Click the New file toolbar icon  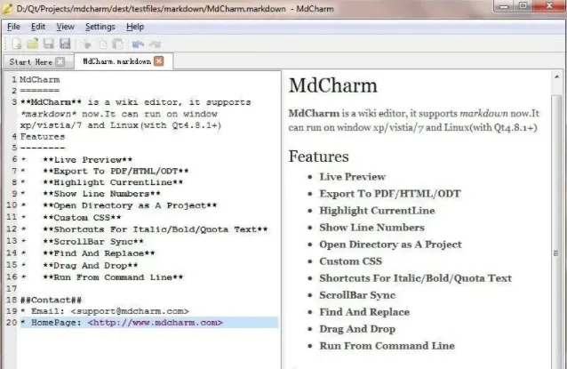tap(17, 44)
